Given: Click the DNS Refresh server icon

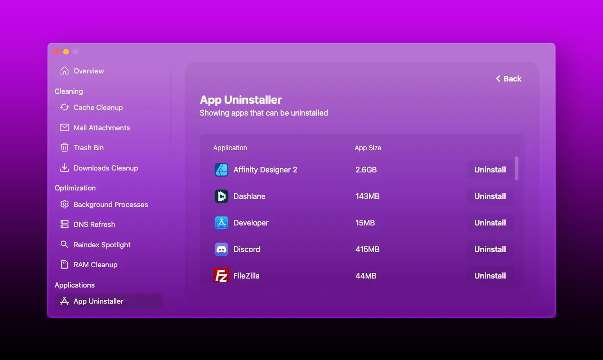Looking at the screenshot, I should (x=65, y=225).
